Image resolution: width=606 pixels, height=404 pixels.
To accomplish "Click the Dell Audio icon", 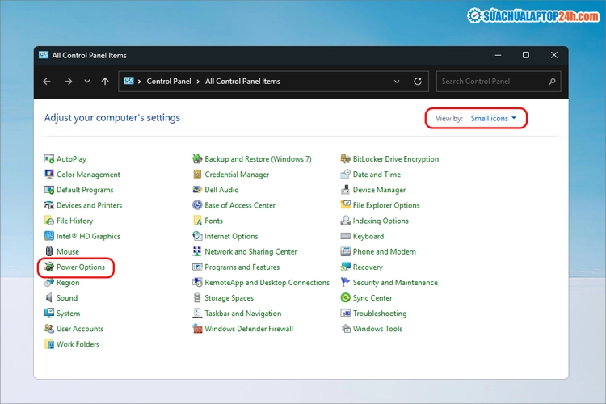I will (197, 190).
